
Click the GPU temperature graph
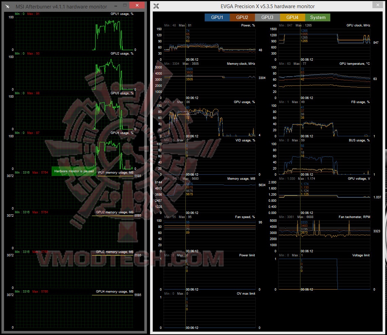[324, 83]
